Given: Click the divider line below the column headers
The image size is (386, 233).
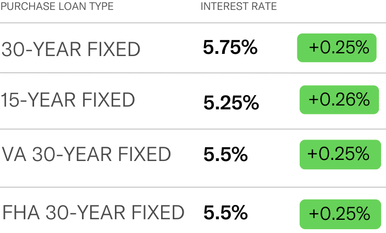Looking at the screenshot, I should tap(193, 23).
